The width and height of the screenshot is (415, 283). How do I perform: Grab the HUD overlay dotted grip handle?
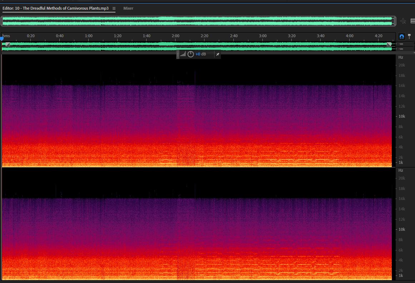pos(178,54)
